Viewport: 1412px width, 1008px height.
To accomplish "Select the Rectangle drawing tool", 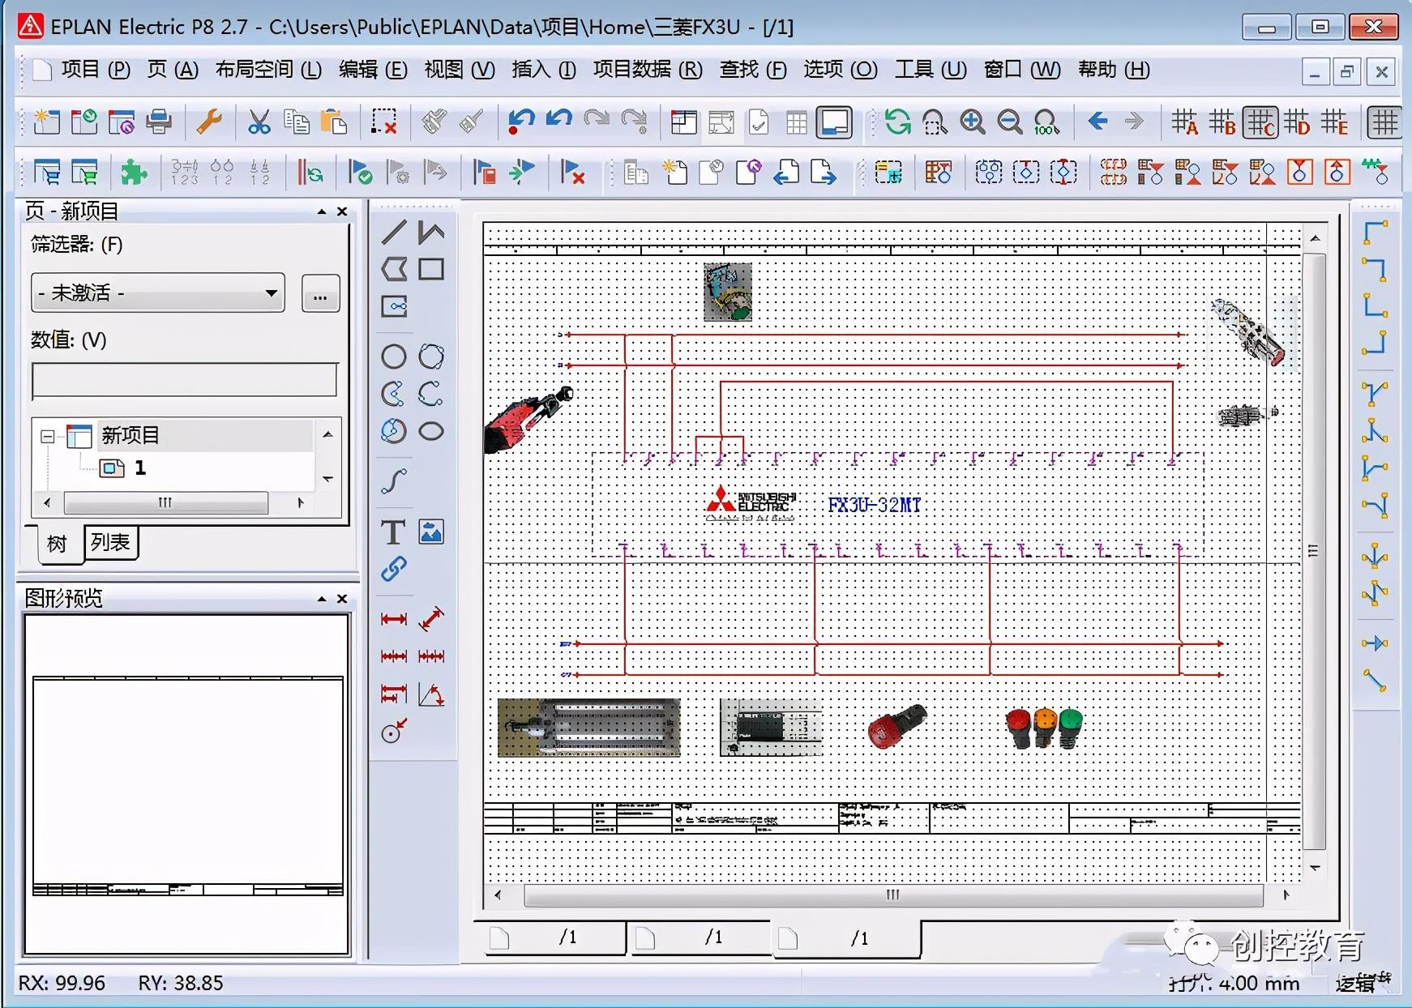I will [x=431, y=270].
